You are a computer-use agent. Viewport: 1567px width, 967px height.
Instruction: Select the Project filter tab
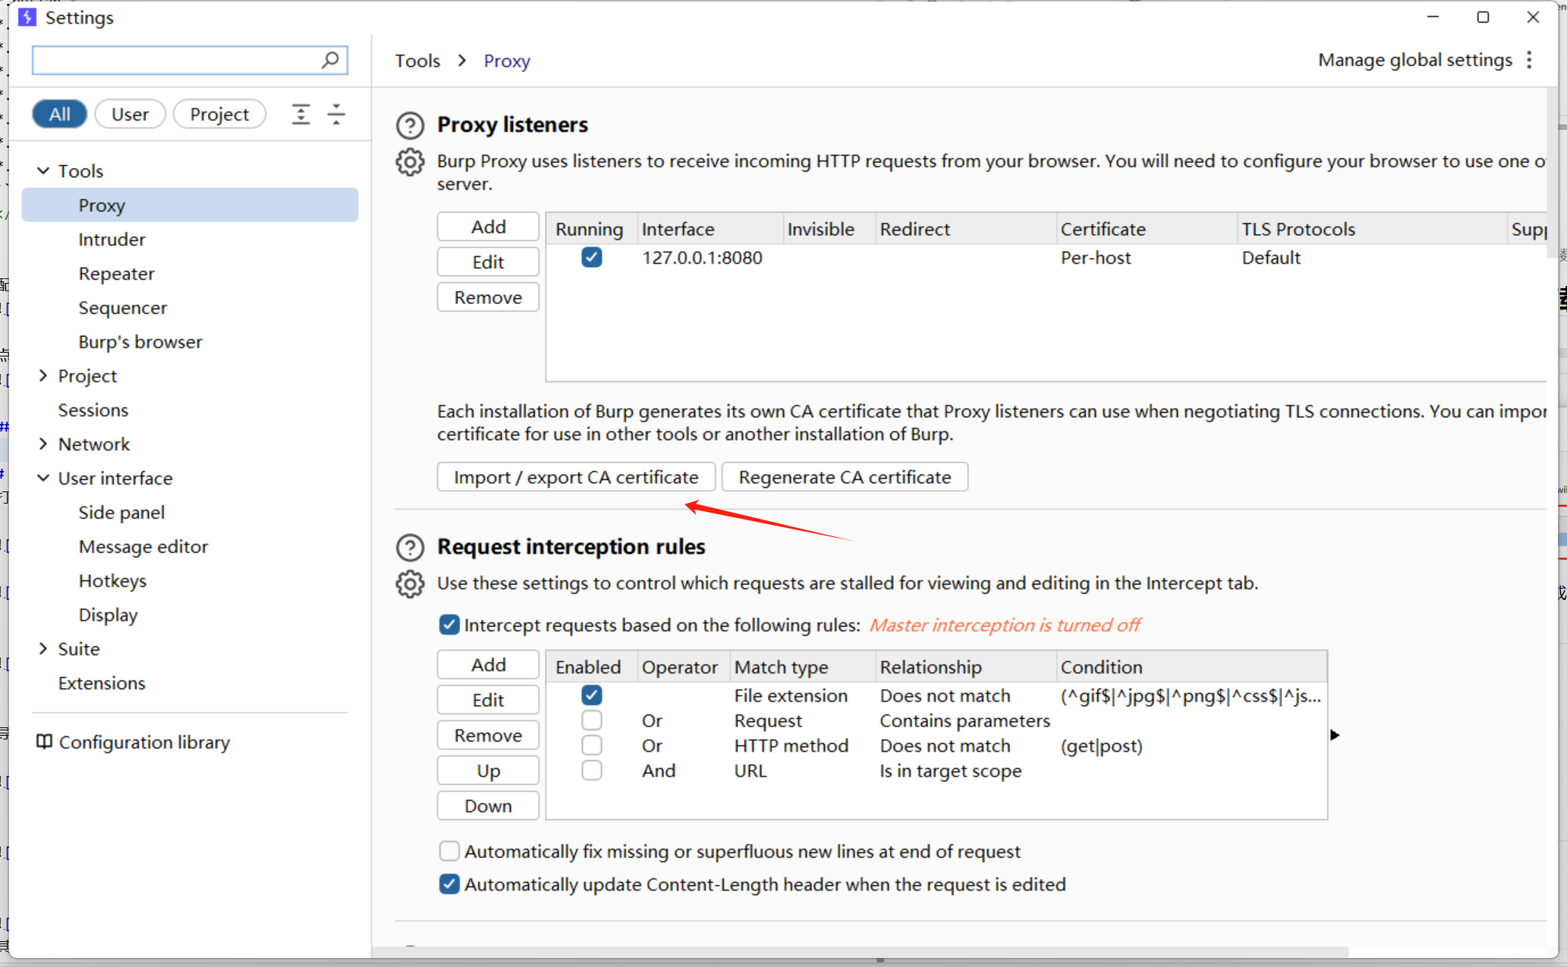point(219,115)
